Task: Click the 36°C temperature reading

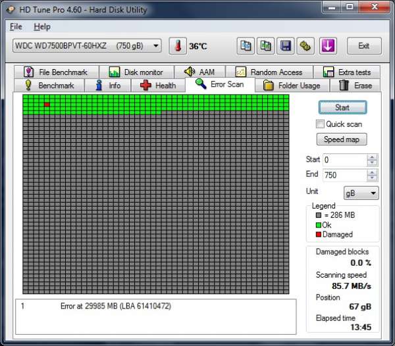Action: pos(198,46)
